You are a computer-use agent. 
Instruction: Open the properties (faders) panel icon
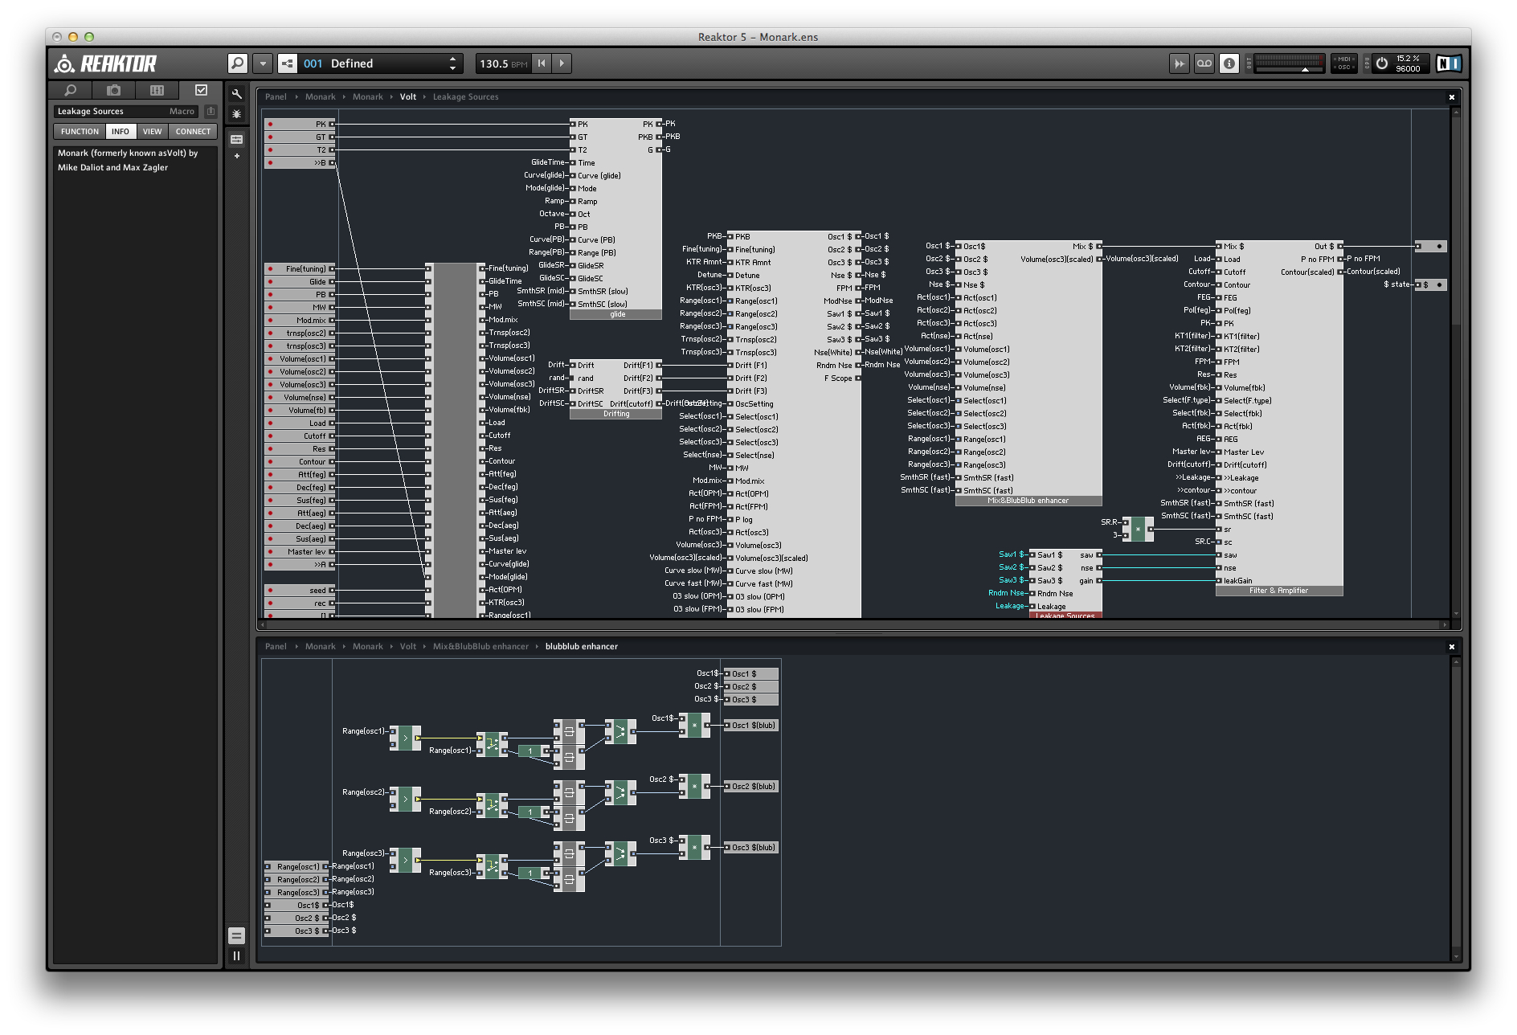pos(236,138)
